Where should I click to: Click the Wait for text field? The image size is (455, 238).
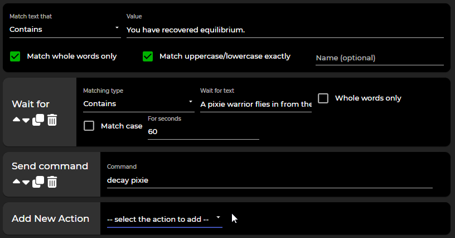pyautogui.click(x=255, y=104)
